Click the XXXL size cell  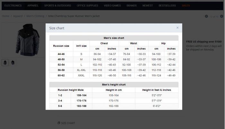(x=81, y=75)
